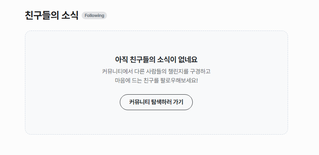Click the 아직 친구들의 소식이 없네요 title

click(x=156, y=60)
